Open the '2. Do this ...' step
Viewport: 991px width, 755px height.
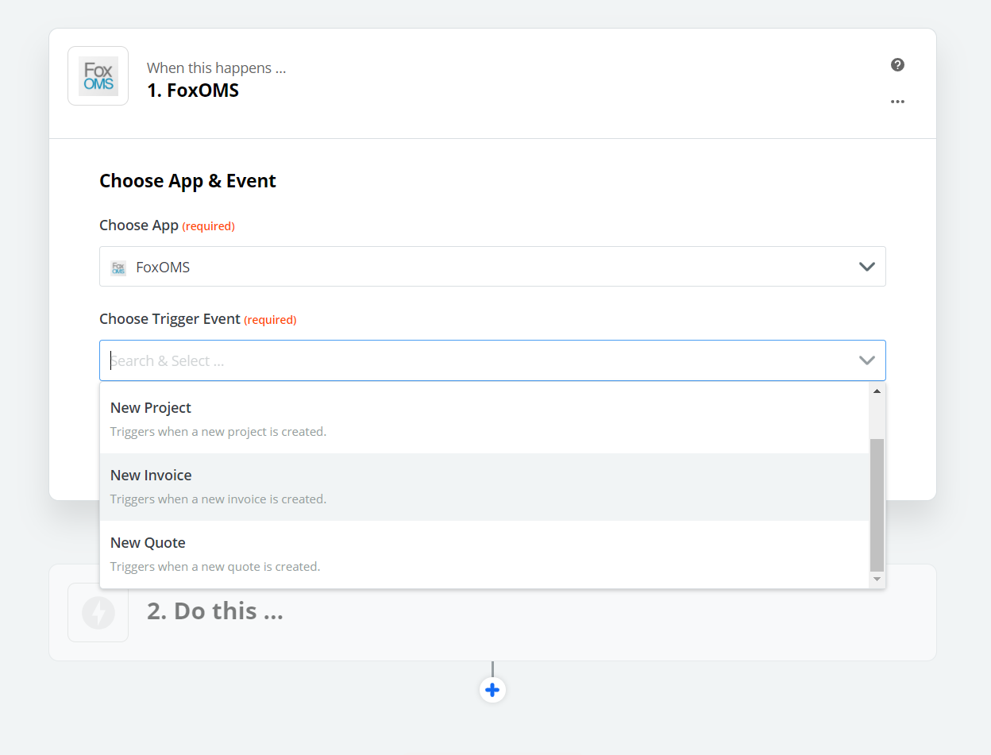[x=214, y=611]
